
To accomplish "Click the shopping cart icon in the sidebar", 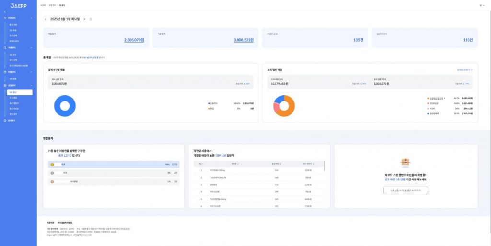I will pos(5,18).
